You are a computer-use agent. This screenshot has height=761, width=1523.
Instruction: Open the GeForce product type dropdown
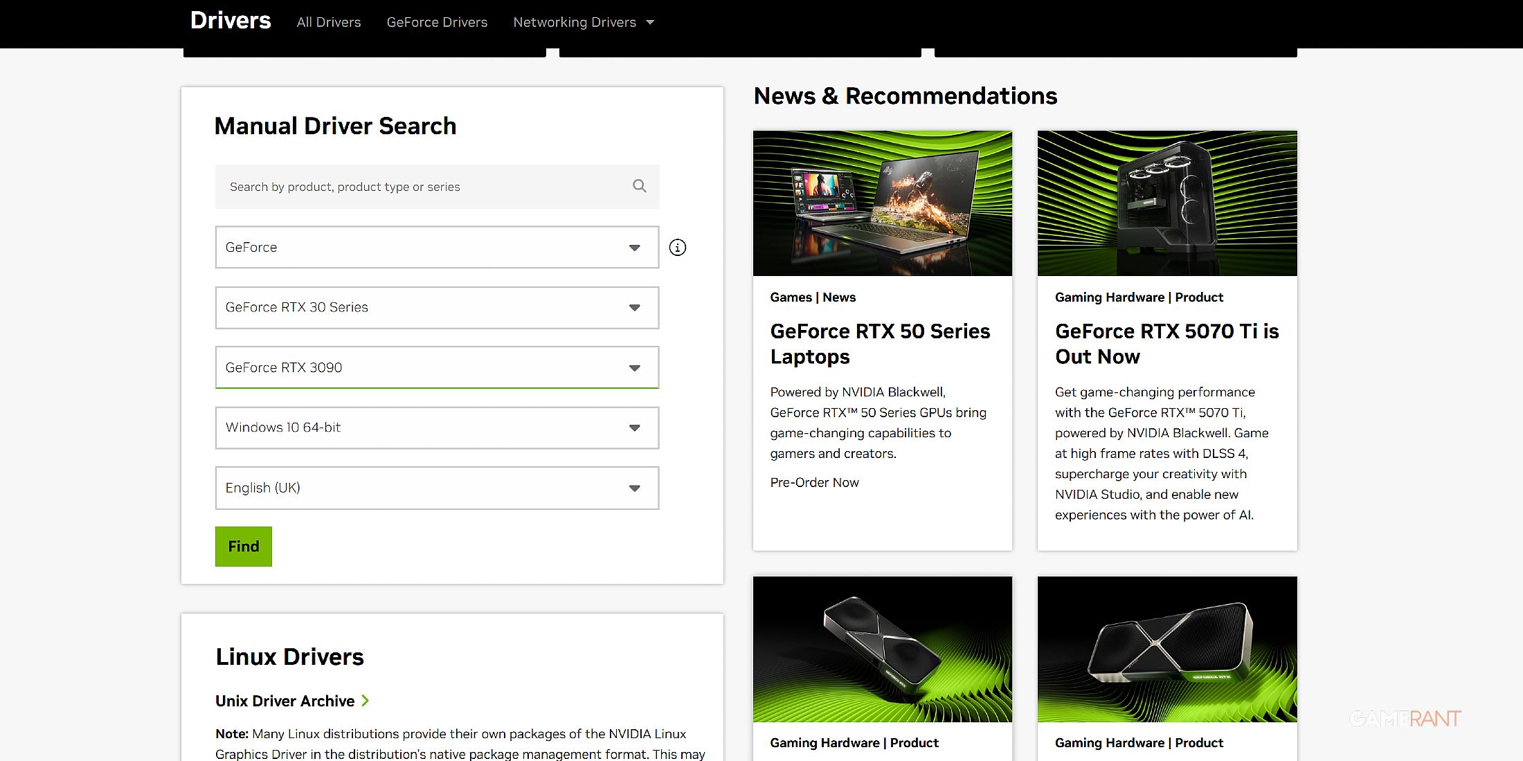point(436,248)
